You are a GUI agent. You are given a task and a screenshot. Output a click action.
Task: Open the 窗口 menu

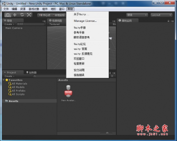coord(62,9)
